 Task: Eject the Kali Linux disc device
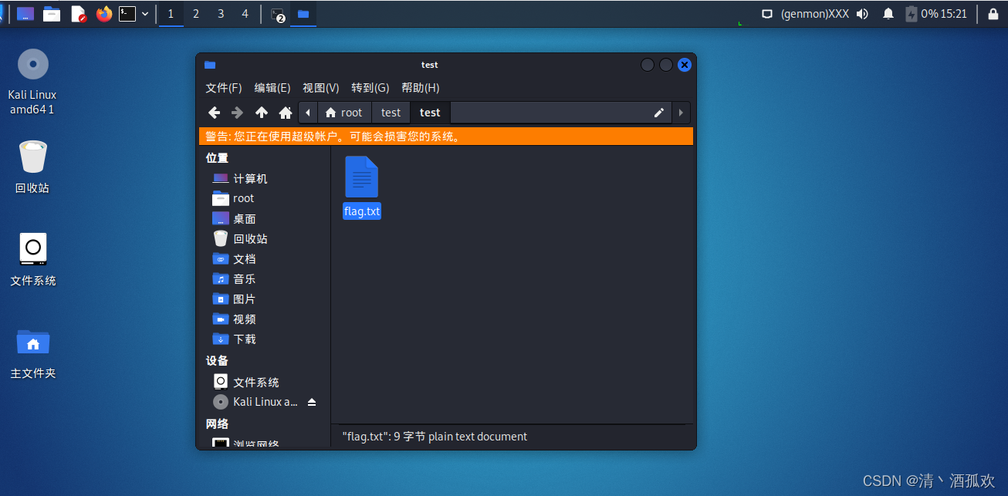[312, 402]
